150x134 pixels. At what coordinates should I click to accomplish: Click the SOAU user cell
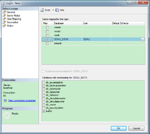pos(96,39)
